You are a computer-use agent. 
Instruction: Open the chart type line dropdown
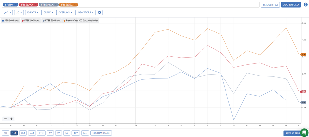coord(7,12)
